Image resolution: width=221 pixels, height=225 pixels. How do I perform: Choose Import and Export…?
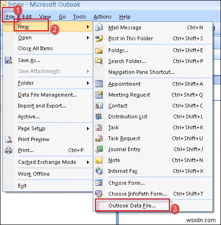(x=42, y=106)
